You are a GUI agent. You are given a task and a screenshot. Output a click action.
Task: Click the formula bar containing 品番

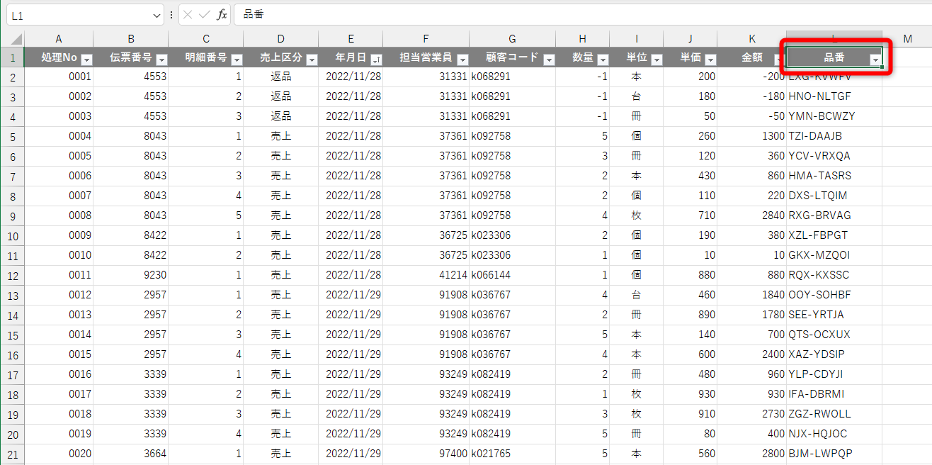582,14
